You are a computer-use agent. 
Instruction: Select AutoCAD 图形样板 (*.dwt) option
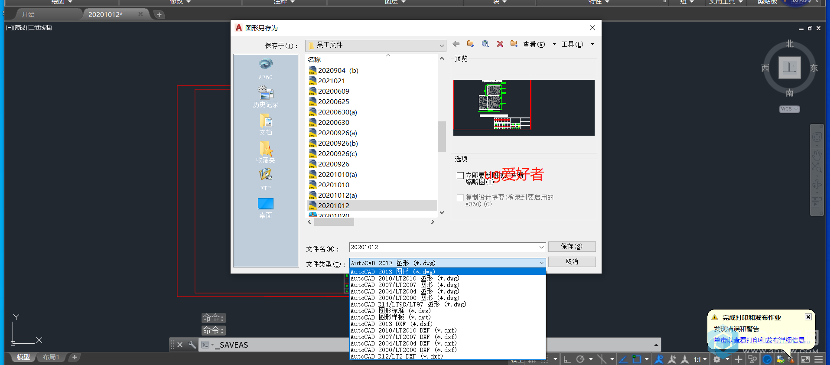pos(447,317)
